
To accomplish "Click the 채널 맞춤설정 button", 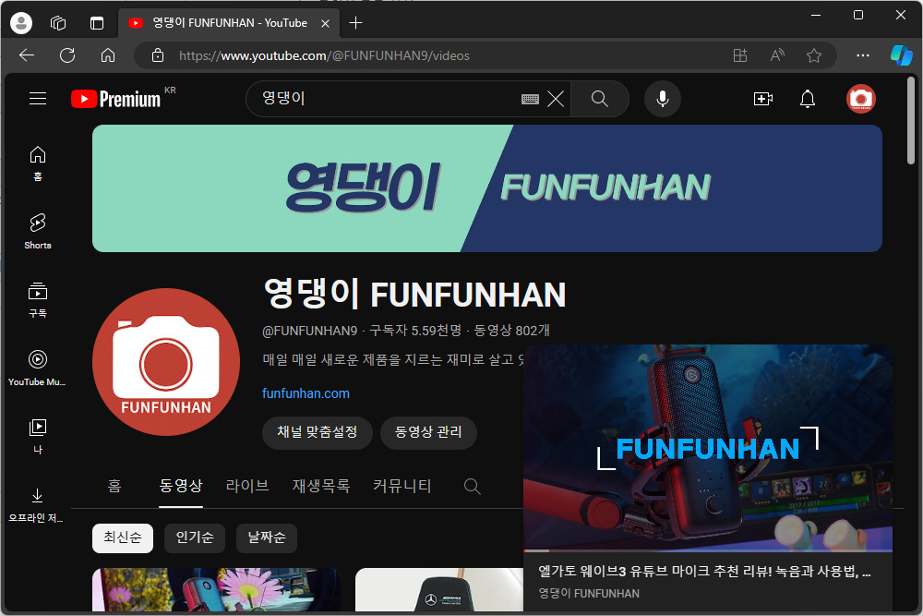I will (x=318, y=433).
